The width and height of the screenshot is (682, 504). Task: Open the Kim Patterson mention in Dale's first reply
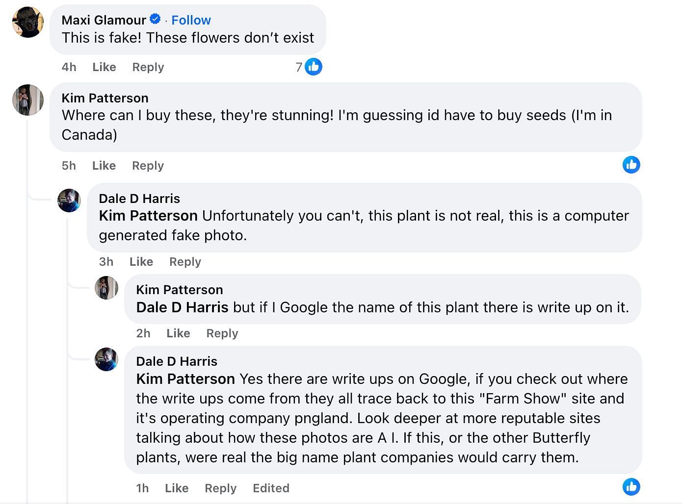point(148,216)
